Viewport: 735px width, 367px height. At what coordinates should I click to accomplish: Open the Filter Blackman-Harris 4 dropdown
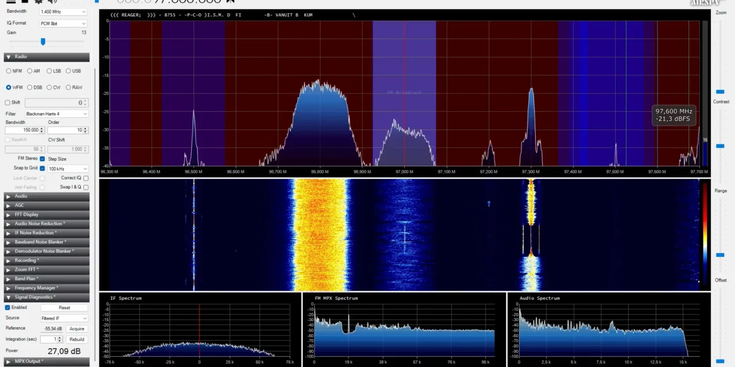click(x=56, y=114)
